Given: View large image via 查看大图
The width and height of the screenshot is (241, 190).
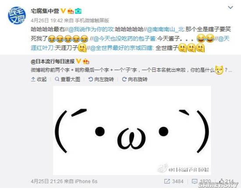Looking at the screenshot, I should coord(67,79).
